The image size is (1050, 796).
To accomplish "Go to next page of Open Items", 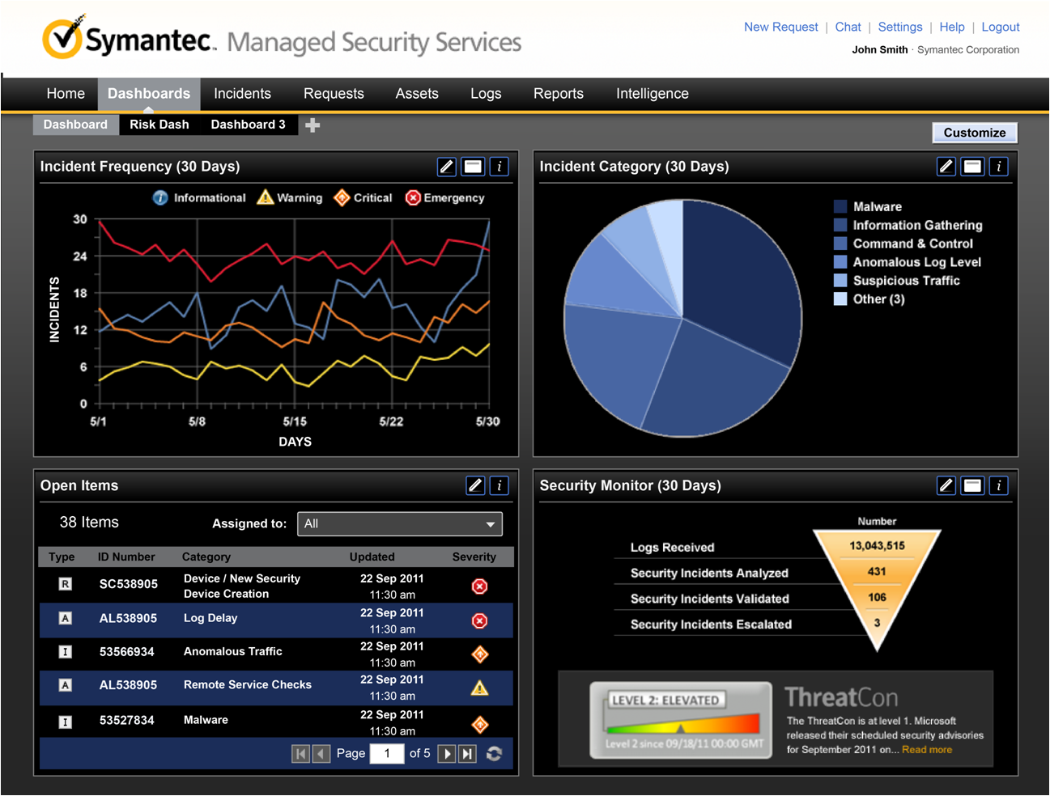I will [446, 754].
